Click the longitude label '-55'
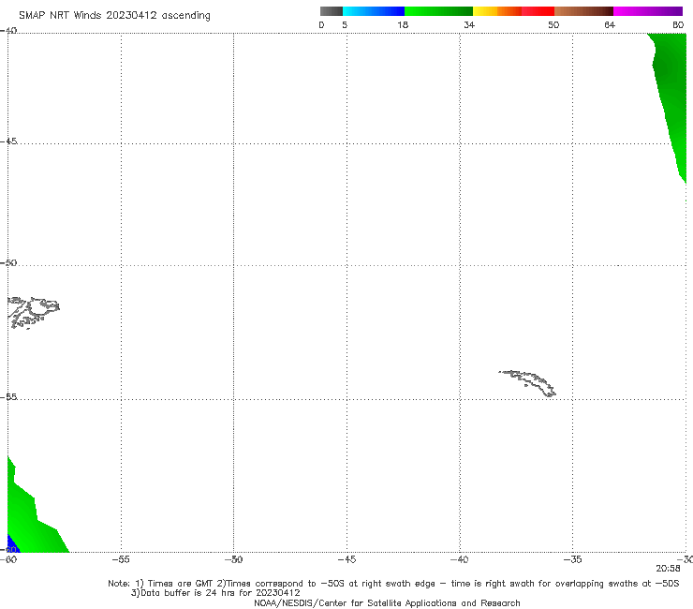 [121, 559]
